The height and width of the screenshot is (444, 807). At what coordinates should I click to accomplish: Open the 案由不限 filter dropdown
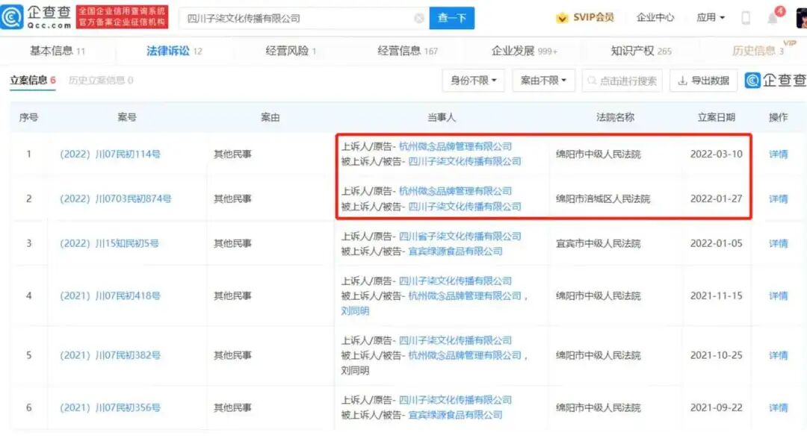click(x=542, y=80)
